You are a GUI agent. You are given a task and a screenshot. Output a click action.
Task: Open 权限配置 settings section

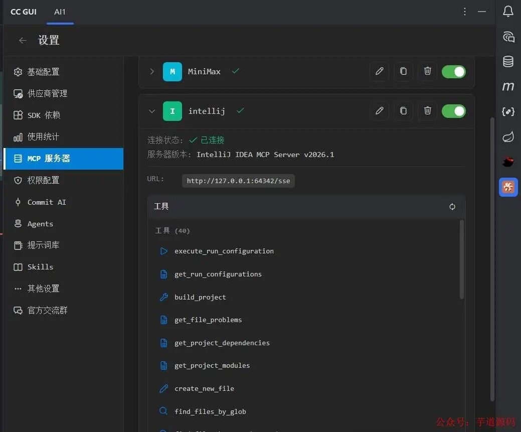coord(63,180)
